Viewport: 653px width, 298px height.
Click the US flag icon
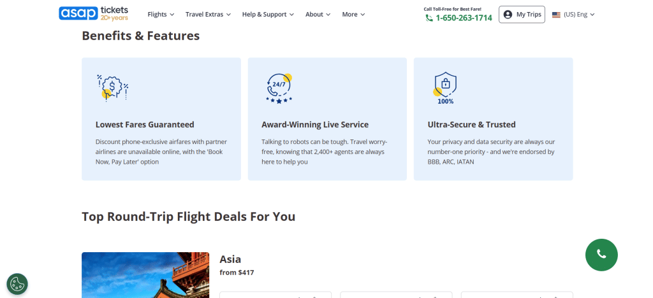[556, 15]
